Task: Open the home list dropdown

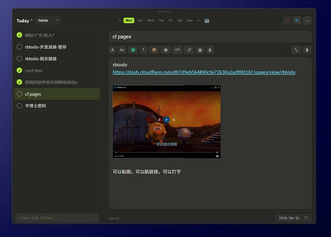Action: click(48, 21)
